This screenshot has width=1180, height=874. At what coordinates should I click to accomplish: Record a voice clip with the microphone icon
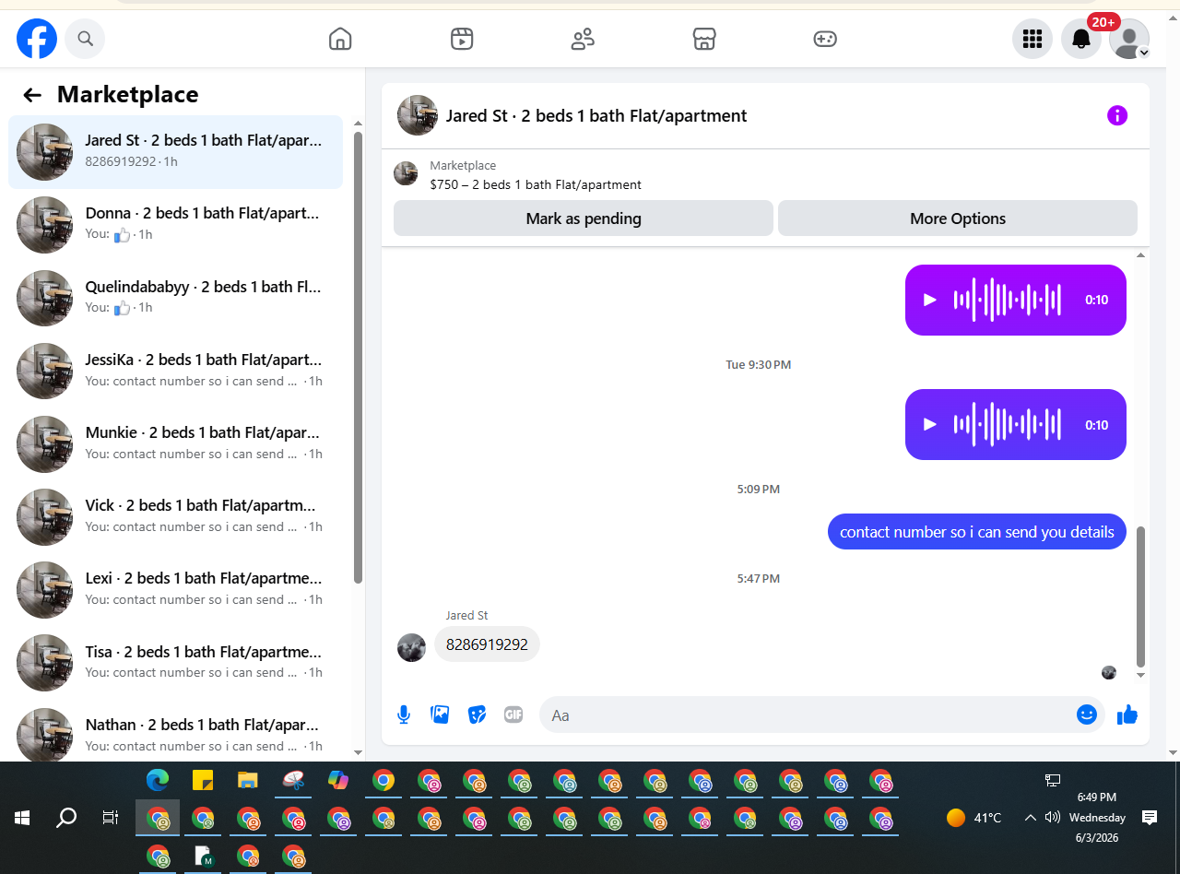pos(404,715)
